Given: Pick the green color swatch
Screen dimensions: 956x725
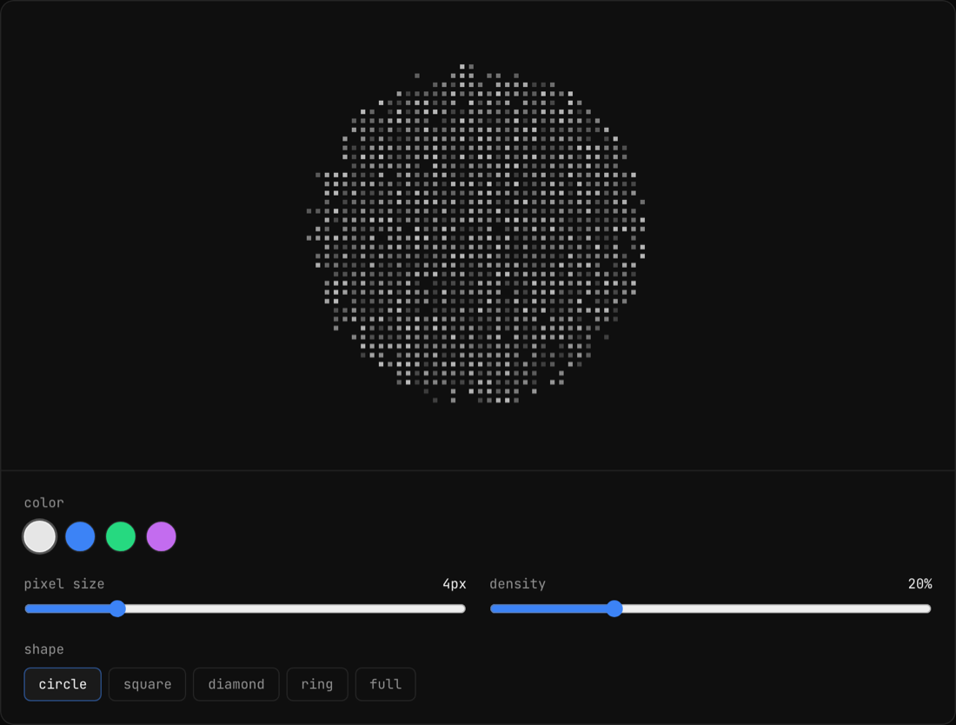Looking at the screenshot, I should click(x=121, y=536).
